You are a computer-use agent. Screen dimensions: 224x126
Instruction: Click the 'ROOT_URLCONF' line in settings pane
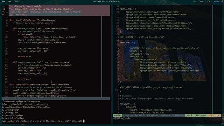(142, 37)
